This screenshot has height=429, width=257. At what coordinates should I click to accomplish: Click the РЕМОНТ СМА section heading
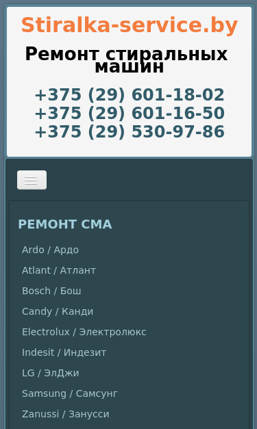pyautogui.click(x=65, y=224)
